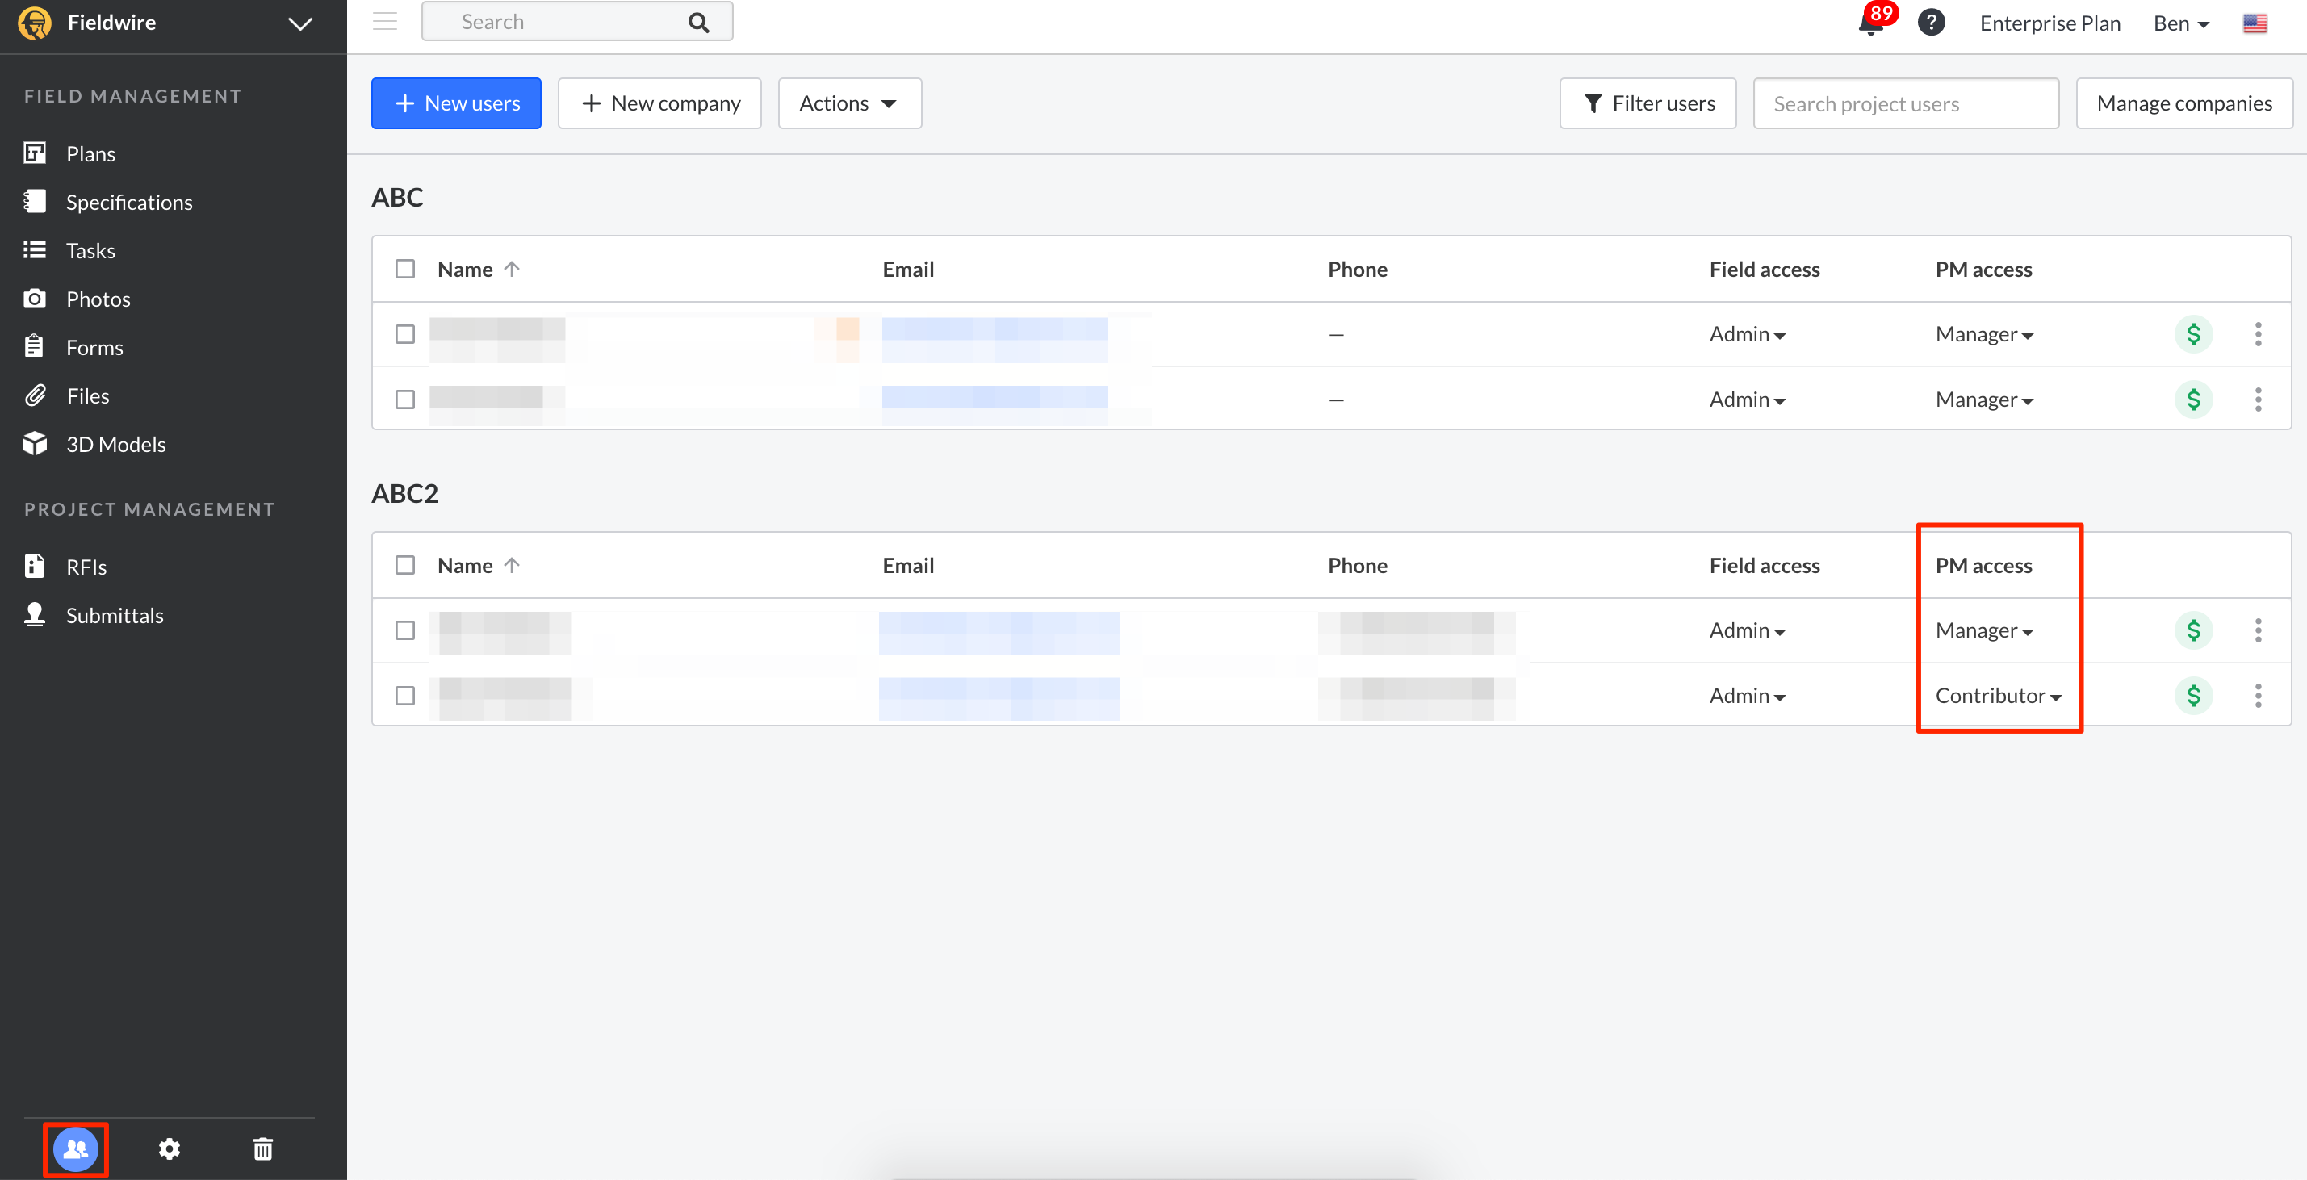This screenshot has height=1180, width=2307.
Task: Click dollar icon for ABC2 Manager user
Action: click(2193, 630)
